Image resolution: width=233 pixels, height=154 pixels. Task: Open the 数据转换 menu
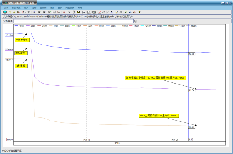click(x=16, y=8)
